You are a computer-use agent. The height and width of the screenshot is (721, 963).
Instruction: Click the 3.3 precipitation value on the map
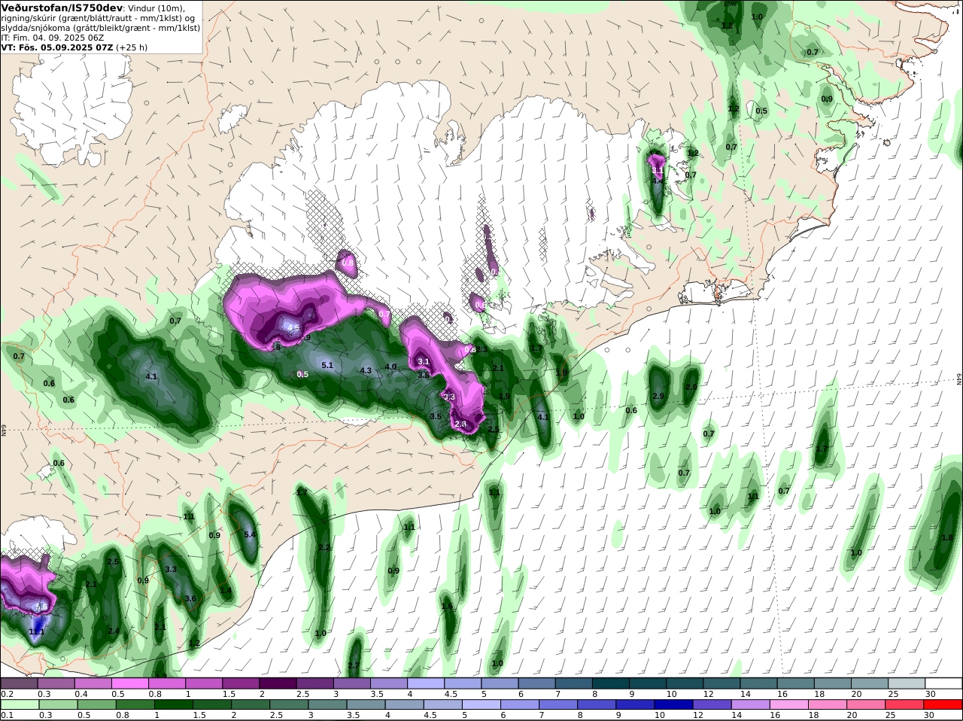pos(171,569)
